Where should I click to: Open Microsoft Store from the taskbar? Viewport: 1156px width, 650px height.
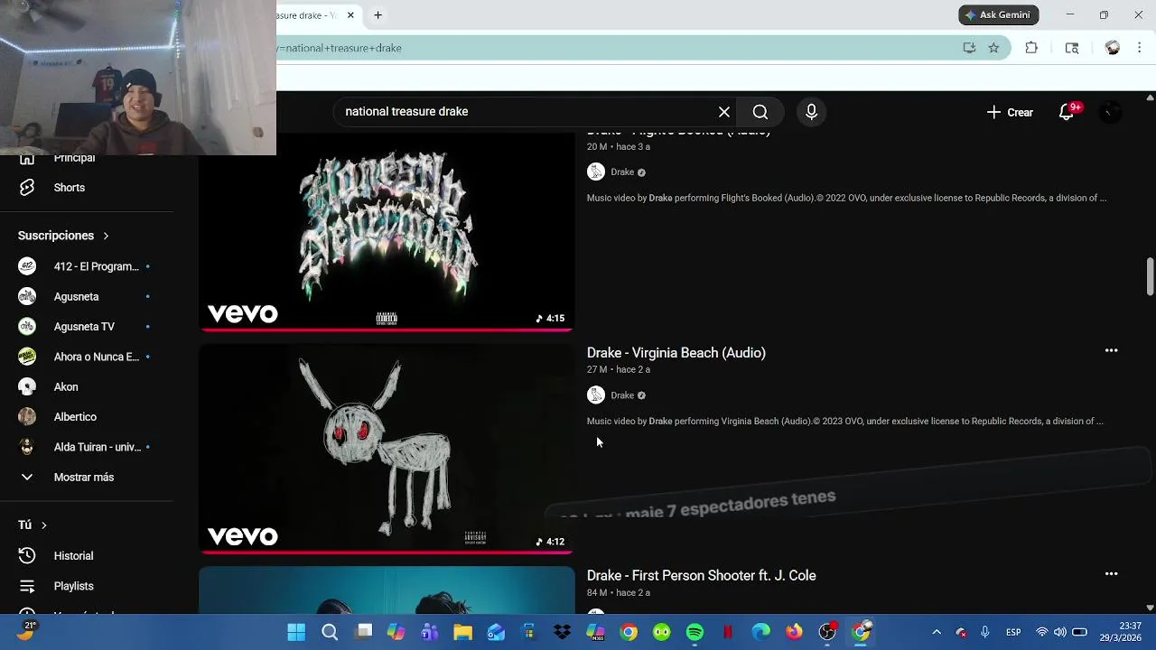click(529, 633)
